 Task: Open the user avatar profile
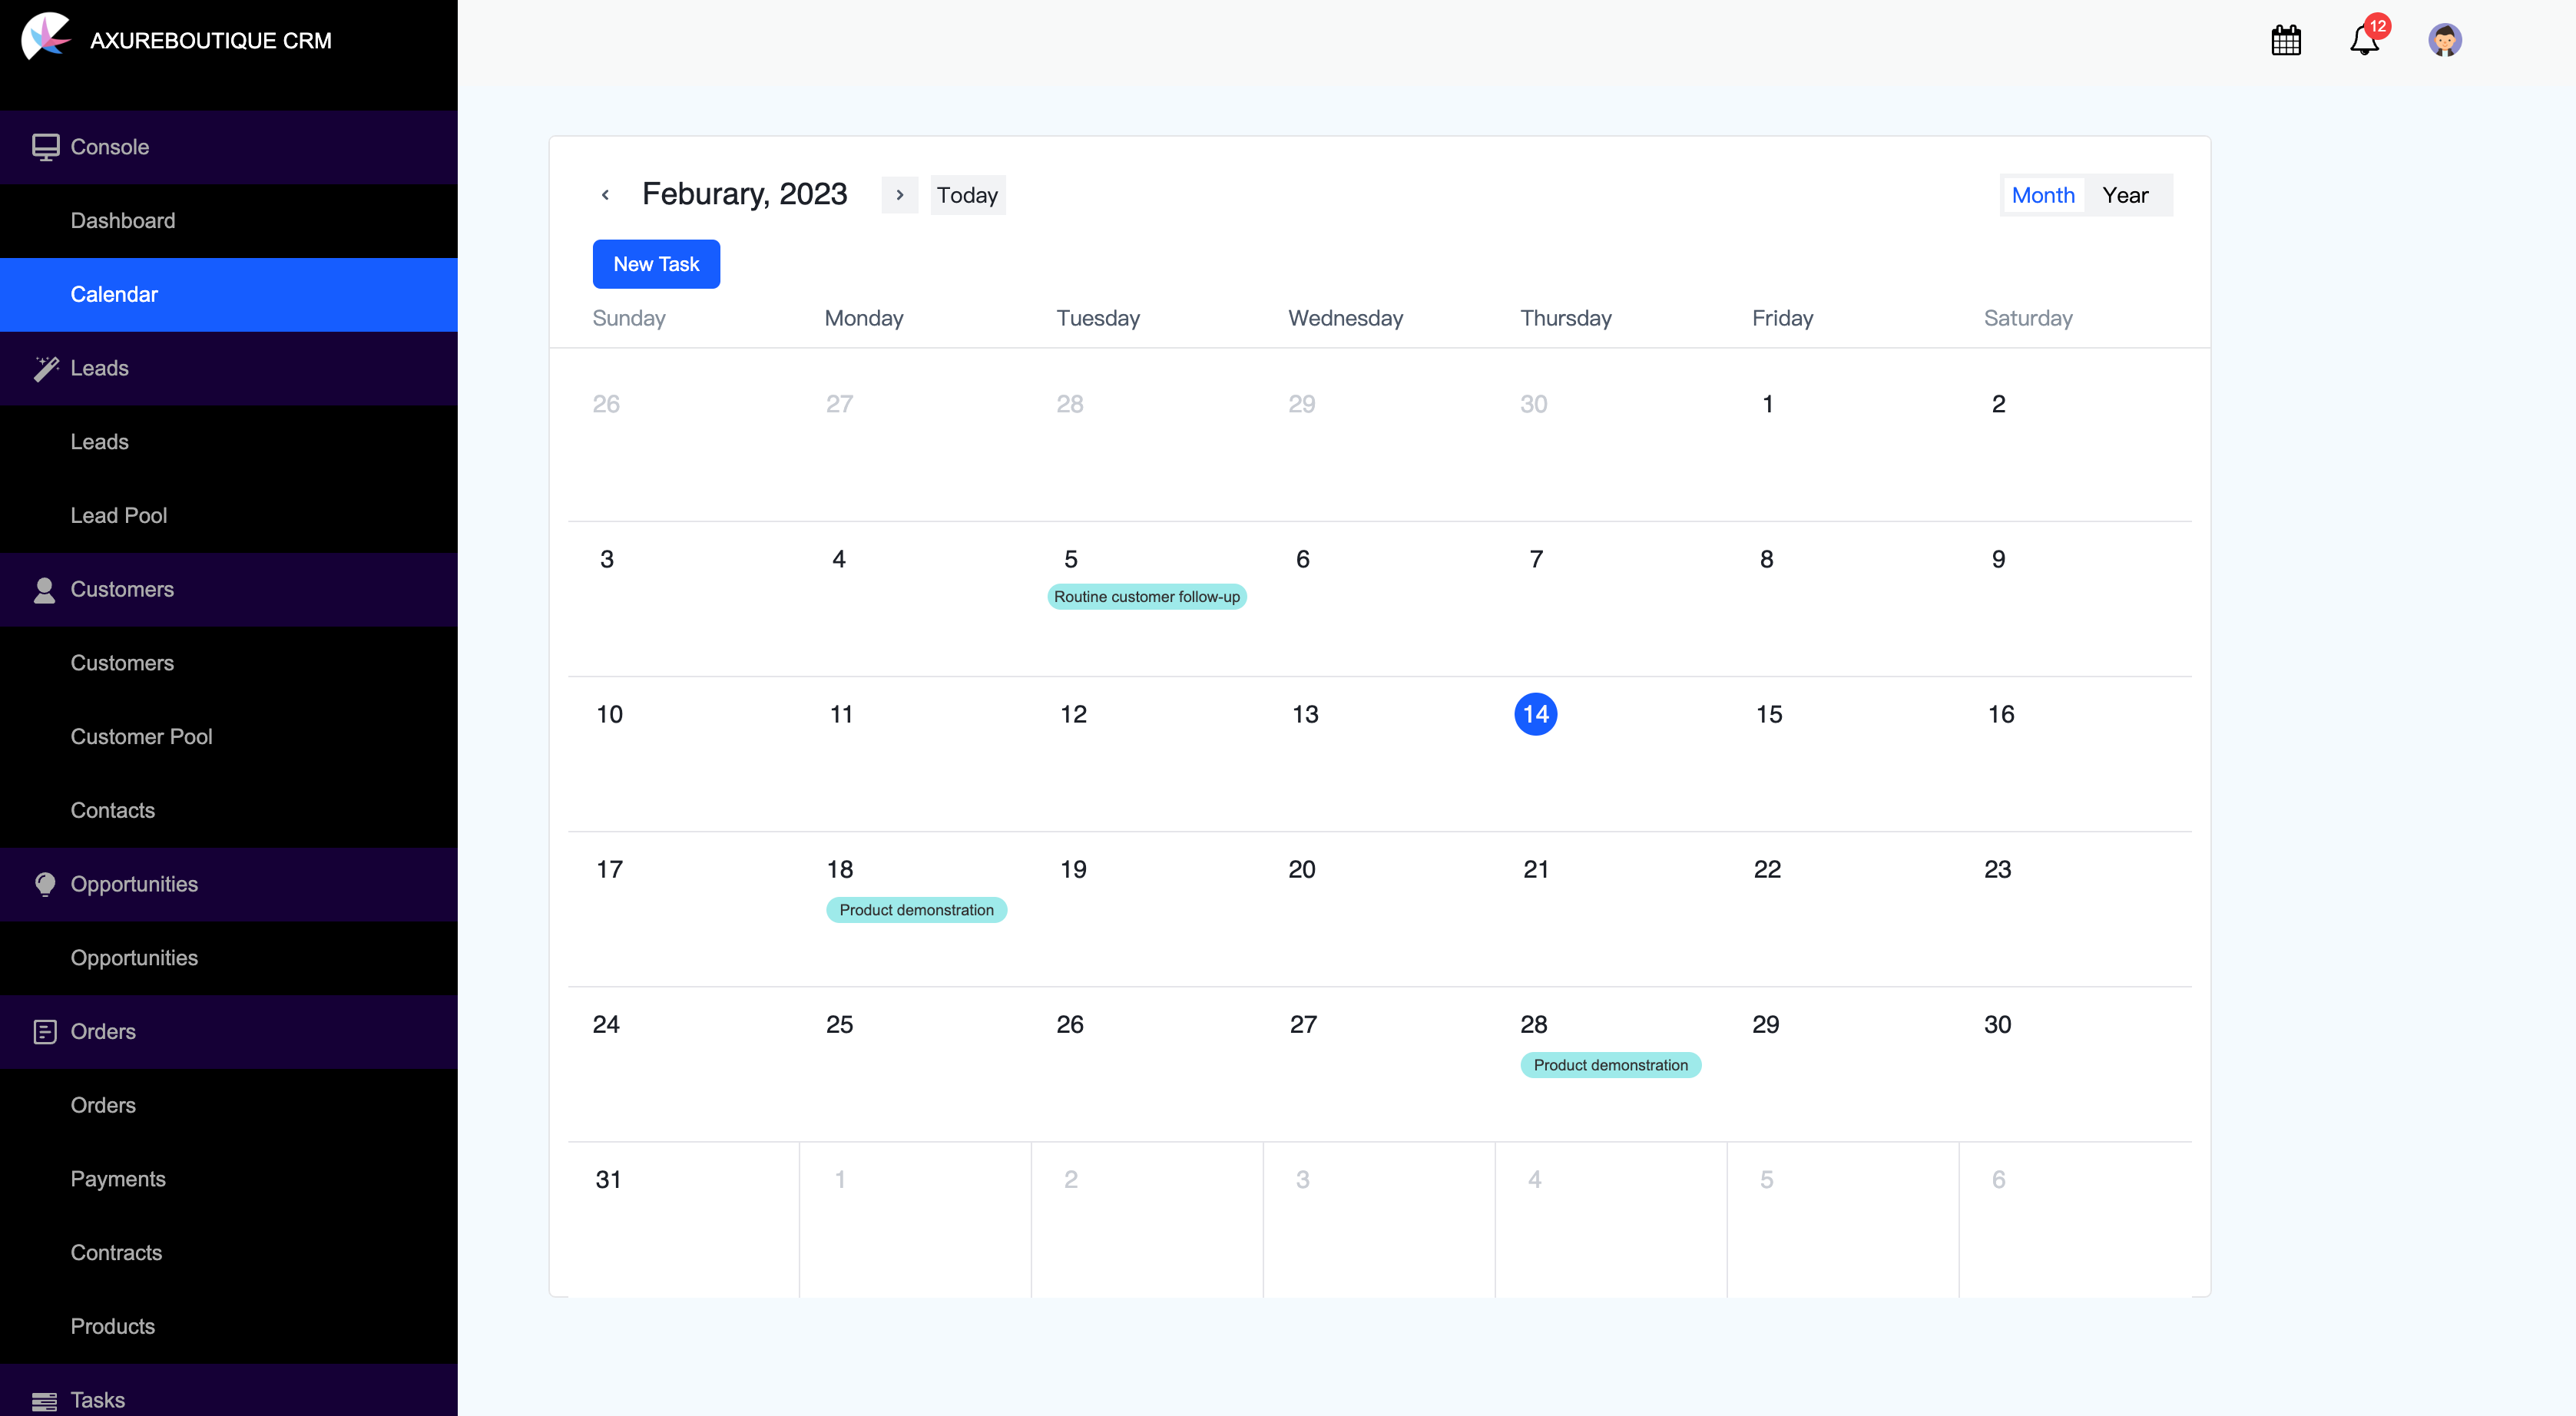[x=2444, y=40]
